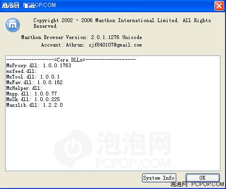Viewport: 226px width, 189px height.
Task: Click the Account email line
Action: click(x=91, y=45)
